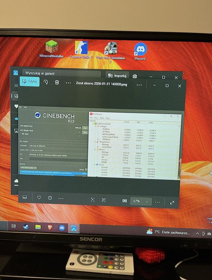The width and height of the screenshot is (212, 280).
Task: Open Favorites heart in gallery sidebar
Action: 16,106
